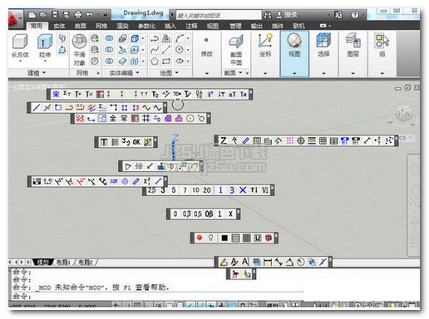This screenshot has height=319, width=429.
Task: Expand the dropdown arrow under Layers (图层)
Action: pos(353,73)
